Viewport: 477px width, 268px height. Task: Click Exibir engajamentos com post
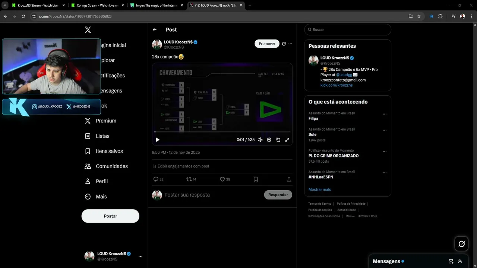point(181,166)
